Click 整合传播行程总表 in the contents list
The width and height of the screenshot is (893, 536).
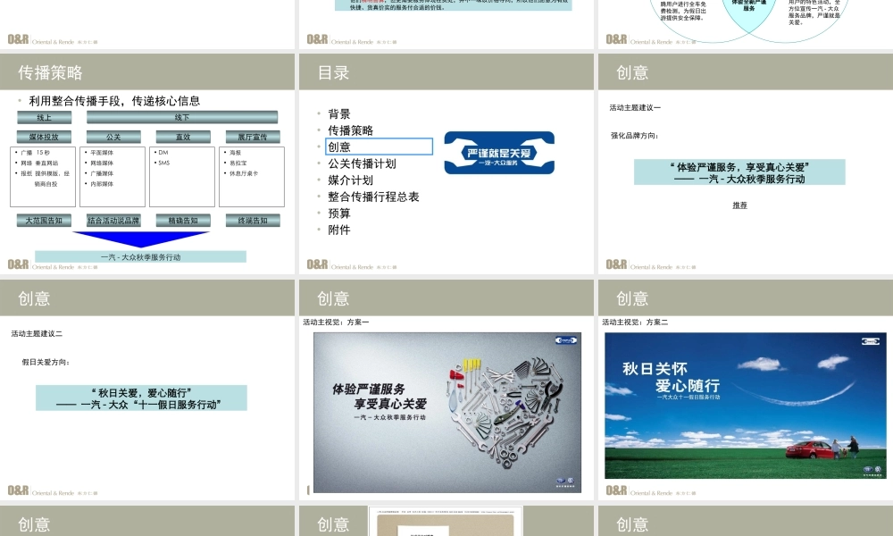pos(373,197)
